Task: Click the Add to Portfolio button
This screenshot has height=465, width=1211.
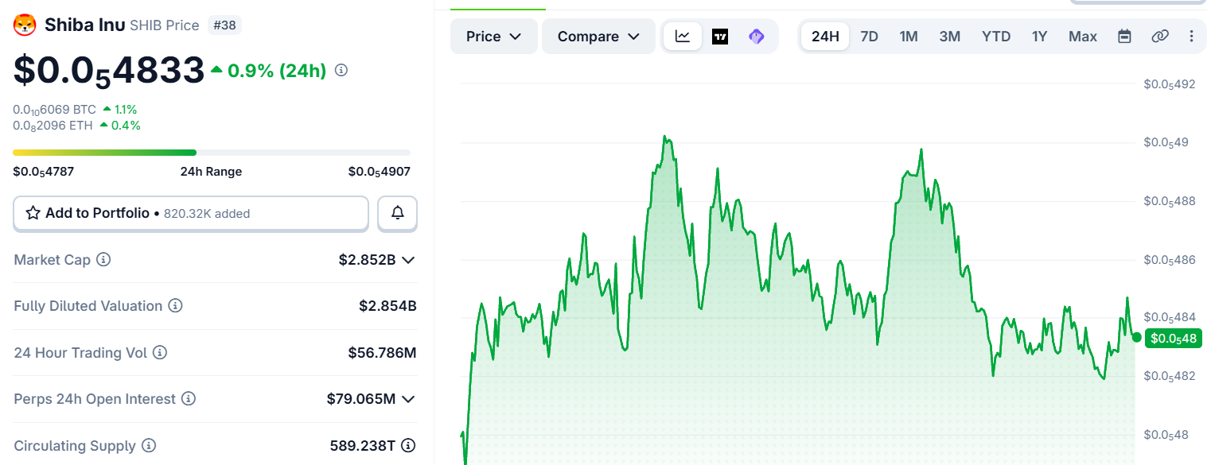Action: pos(191,213)
